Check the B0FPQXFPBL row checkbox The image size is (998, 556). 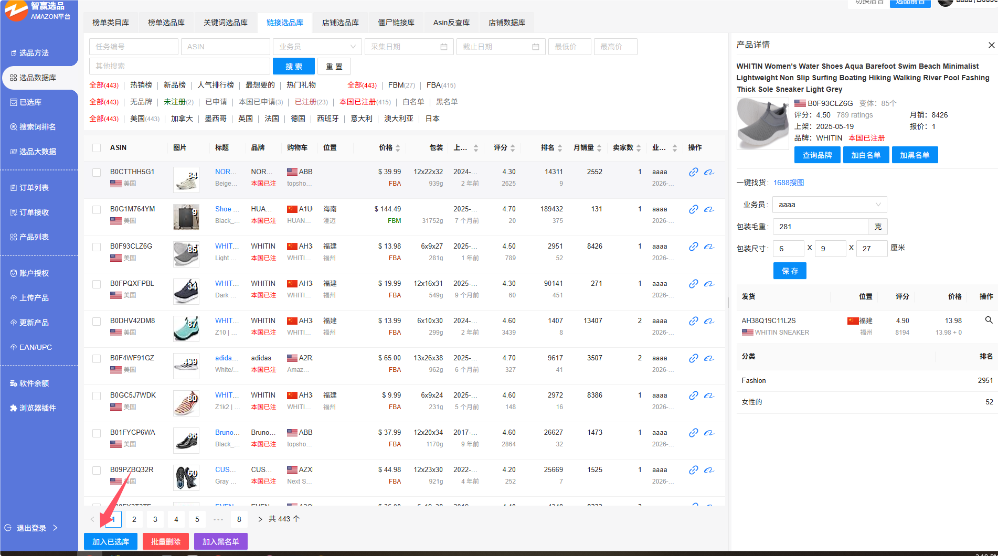(97, 284)
